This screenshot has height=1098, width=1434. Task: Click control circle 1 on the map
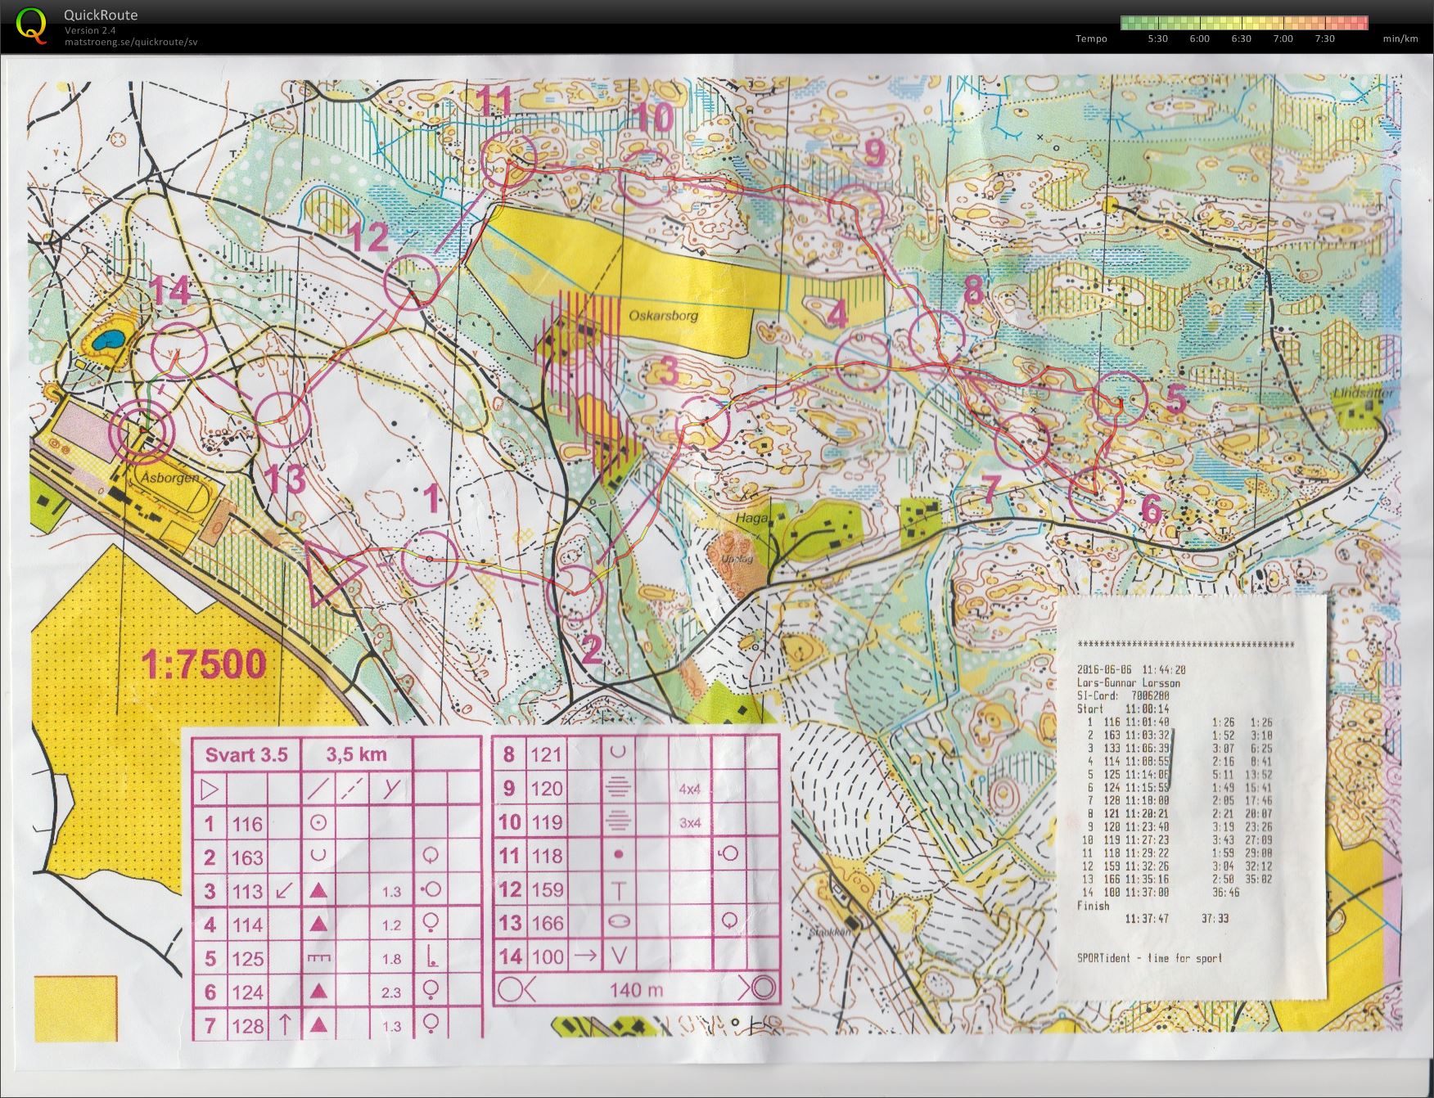point(430,559)
